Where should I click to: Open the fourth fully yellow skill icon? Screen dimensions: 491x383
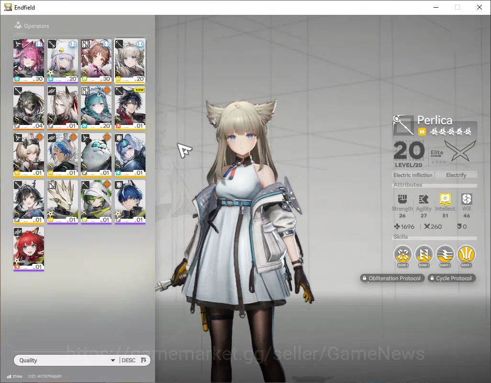tap(466, 254)
